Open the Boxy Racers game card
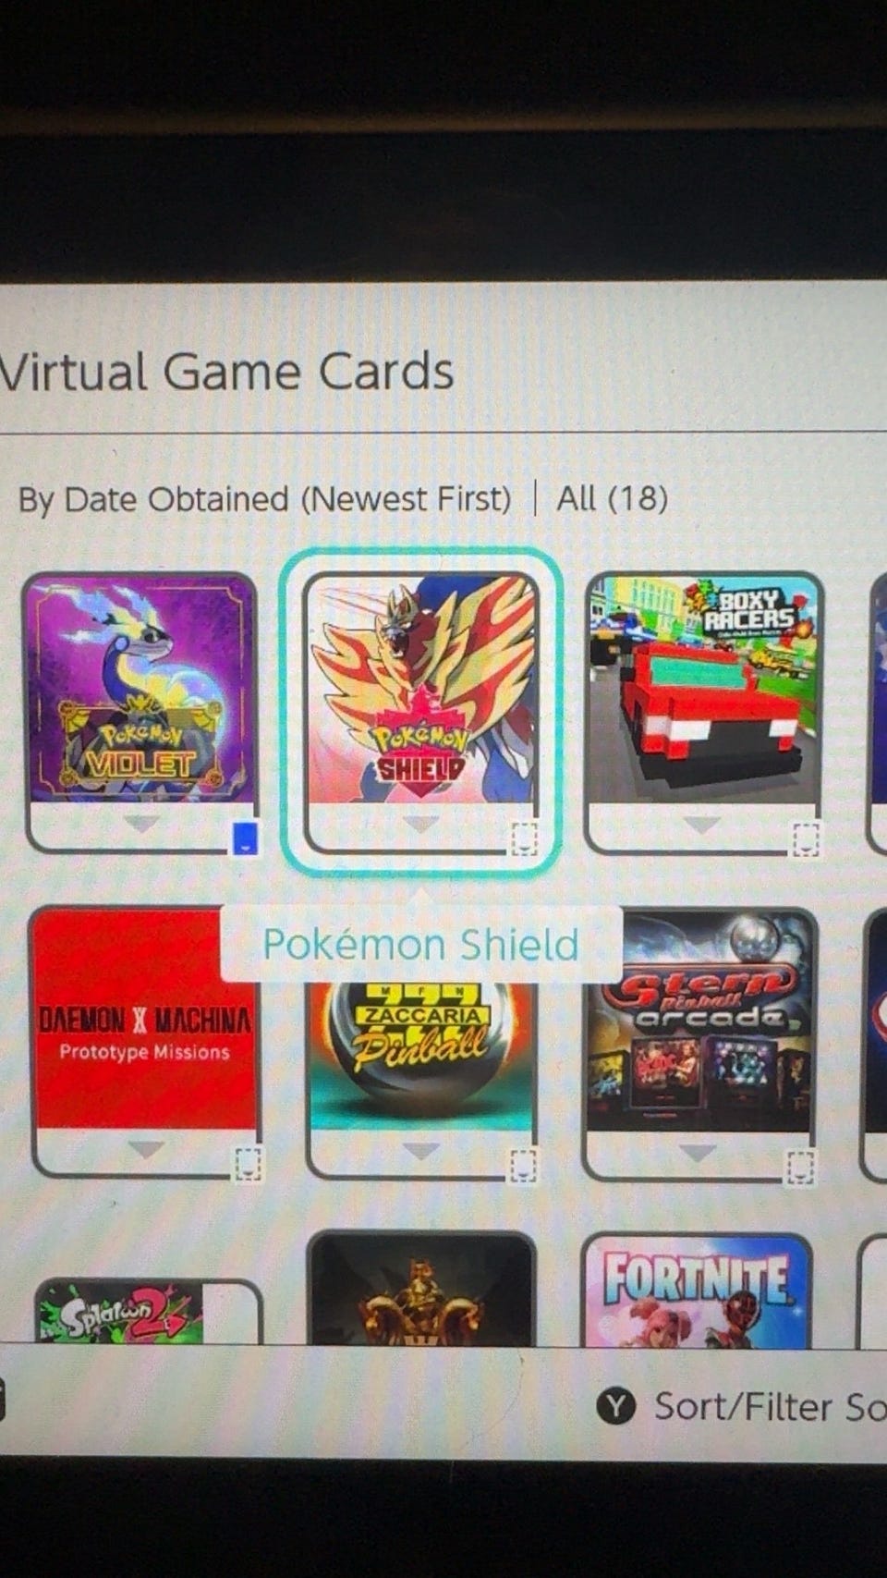This screenshot has height=1578, width=887. pyautogui.click(x=704, y=712)
